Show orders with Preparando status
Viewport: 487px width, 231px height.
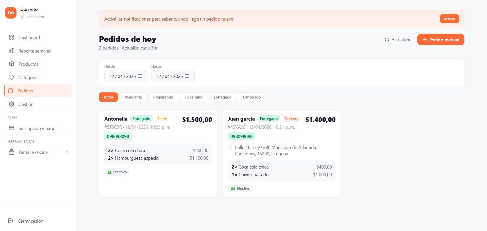(x=163, y=97)
